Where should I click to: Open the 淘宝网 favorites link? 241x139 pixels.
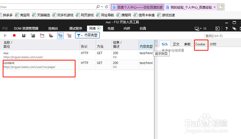(x=22, y=15)
